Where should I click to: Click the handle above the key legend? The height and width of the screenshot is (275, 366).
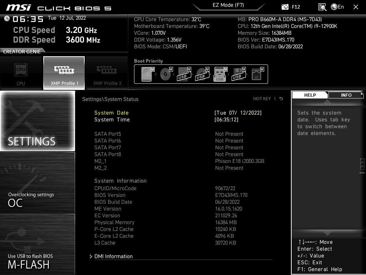coord(327,233)
